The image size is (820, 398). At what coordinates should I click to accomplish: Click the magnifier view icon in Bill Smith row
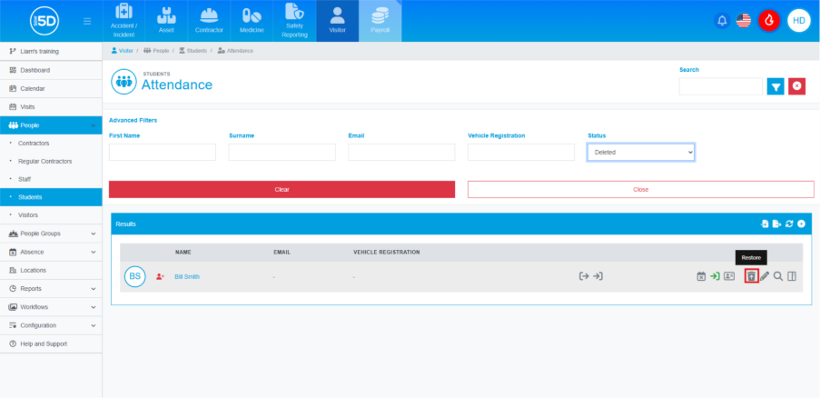(x=778, y=276)
